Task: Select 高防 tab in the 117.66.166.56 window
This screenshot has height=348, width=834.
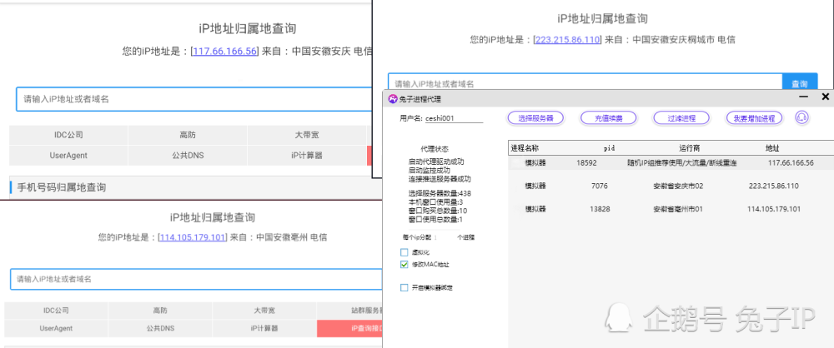Action: pyautogui.click(x=188, y=135)
